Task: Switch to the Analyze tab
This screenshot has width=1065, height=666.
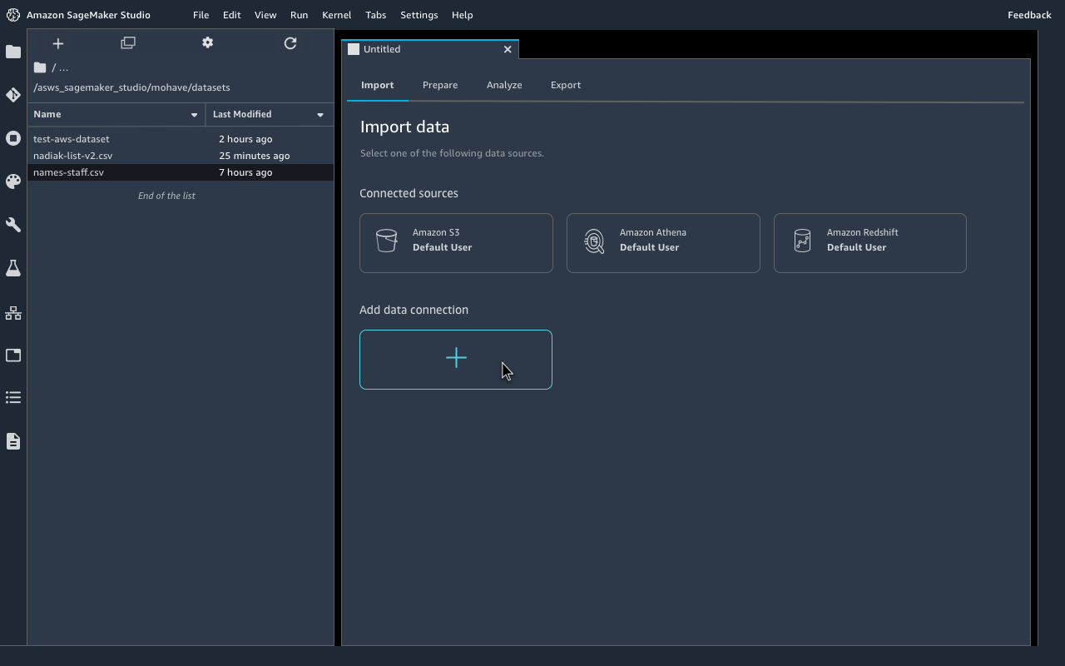Action: [x=504, y=85]
